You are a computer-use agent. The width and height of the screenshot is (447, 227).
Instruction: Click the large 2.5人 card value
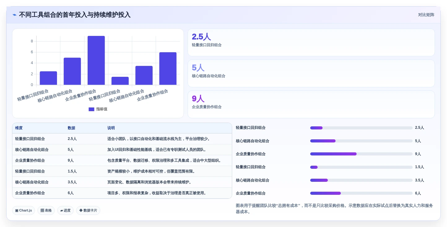(201, 37)
